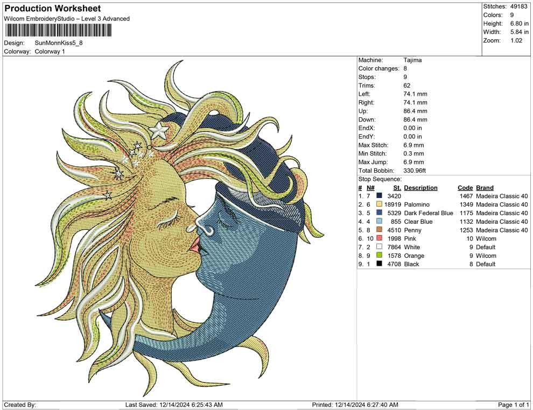Click the Production Worksheet title

point(52,9)
